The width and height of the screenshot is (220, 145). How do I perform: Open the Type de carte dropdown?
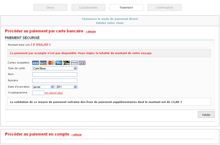(x=55, y=68)
